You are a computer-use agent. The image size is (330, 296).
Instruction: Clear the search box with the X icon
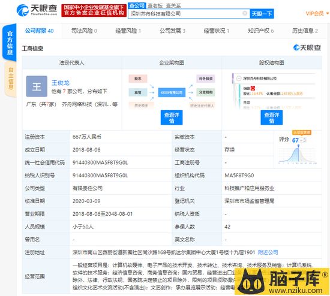click(x=245, y=13)
